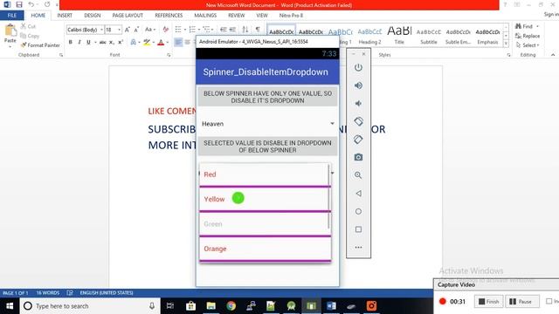
Task: Activate the emulator zoom magnifier icon
Action: point(358,175)
